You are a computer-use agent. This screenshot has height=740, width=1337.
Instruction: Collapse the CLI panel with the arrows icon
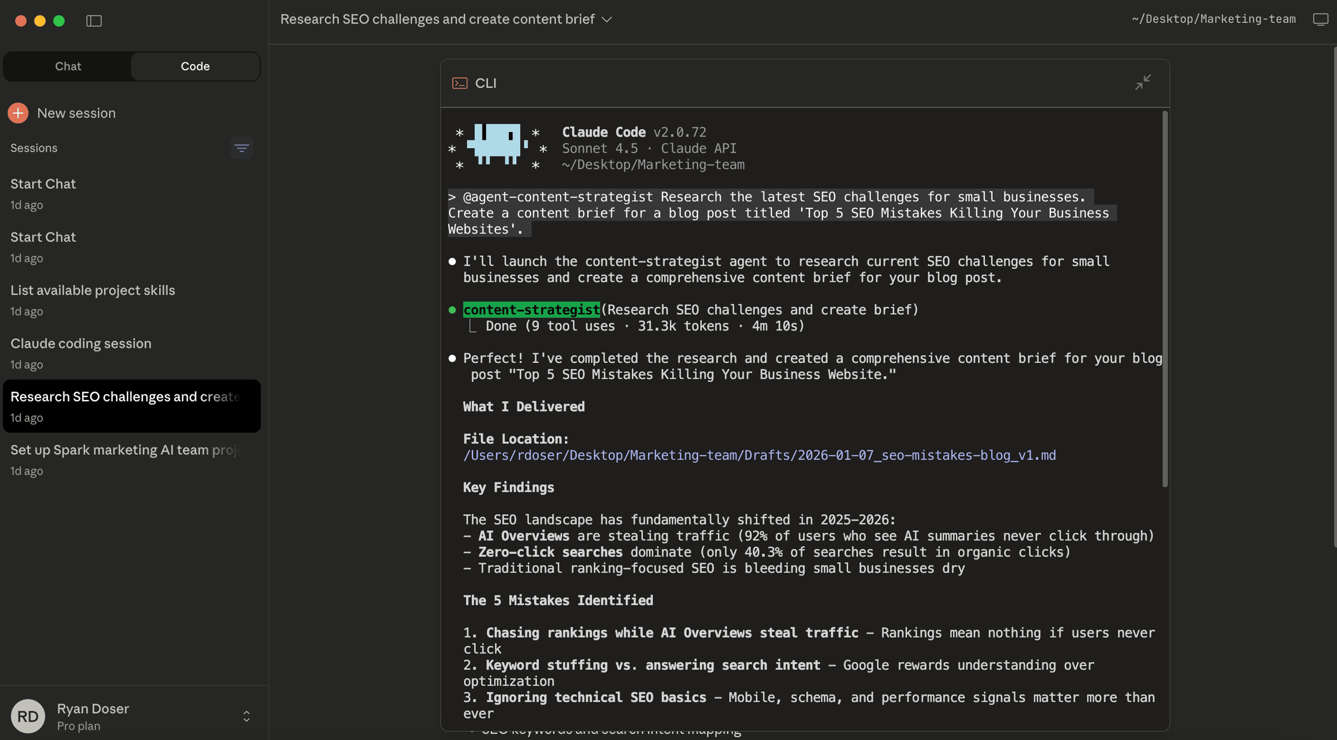pos(1143,83)
